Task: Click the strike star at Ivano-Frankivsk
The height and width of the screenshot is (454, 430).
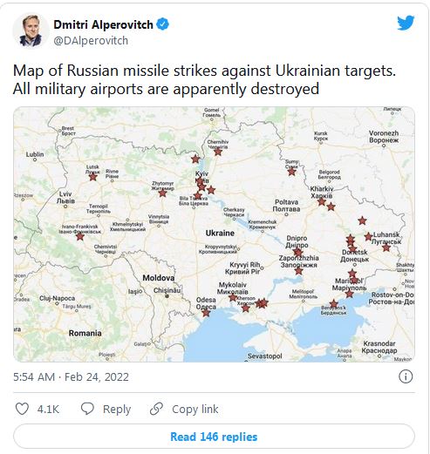Action: click(80, 236)
